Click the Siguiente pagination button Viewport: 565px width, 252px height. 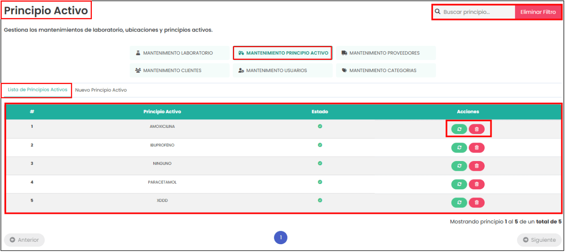tap(539, 240)
